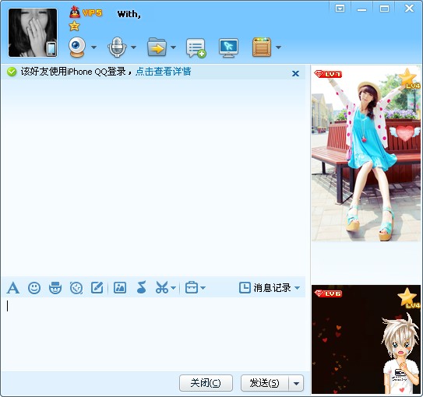Screen dimensions: 423x397
Task: Launch remote desktop monitor icon
Action: [x=228, y=48]
